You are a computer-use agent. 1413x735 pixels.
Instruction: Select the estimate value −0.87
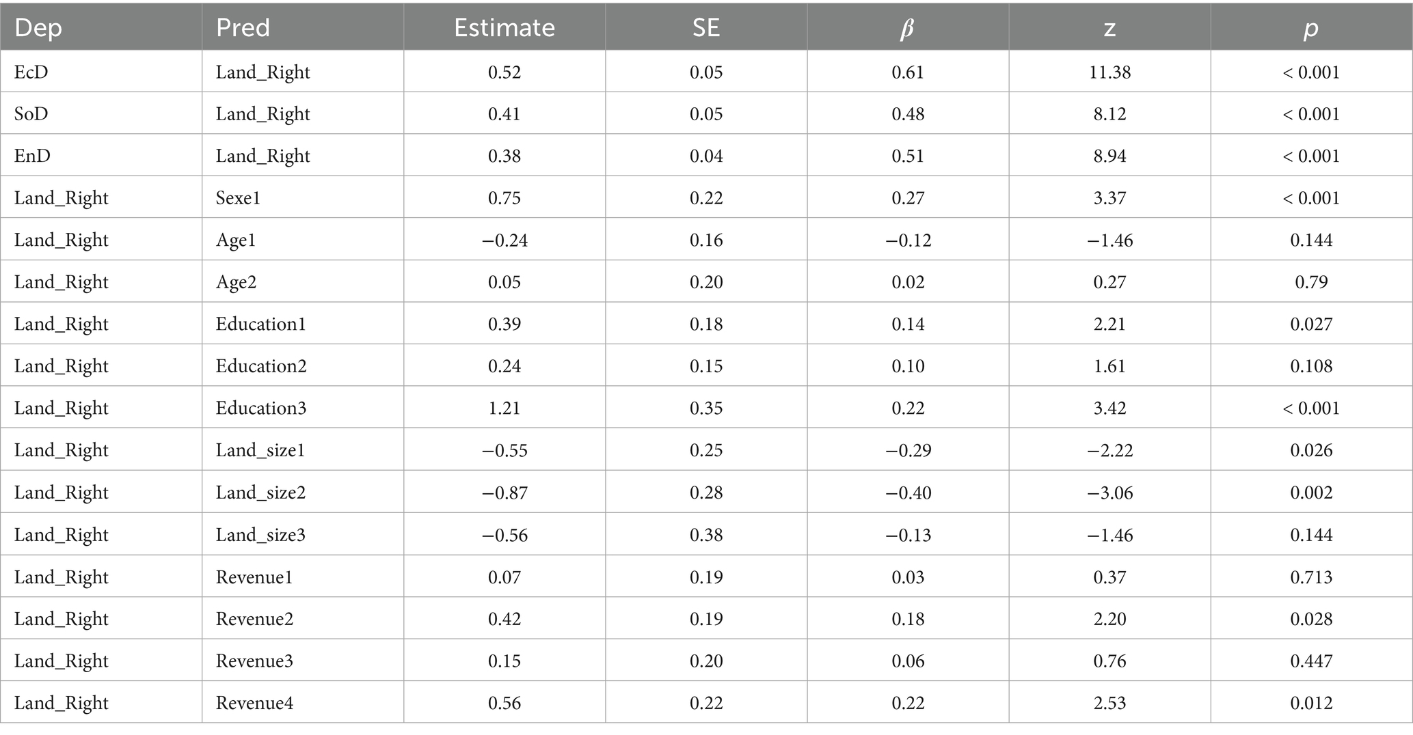(x=504, y=493)
